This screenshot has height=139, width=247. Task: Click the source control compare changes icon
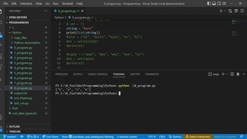pyautogui.click(x=230, y=11)
